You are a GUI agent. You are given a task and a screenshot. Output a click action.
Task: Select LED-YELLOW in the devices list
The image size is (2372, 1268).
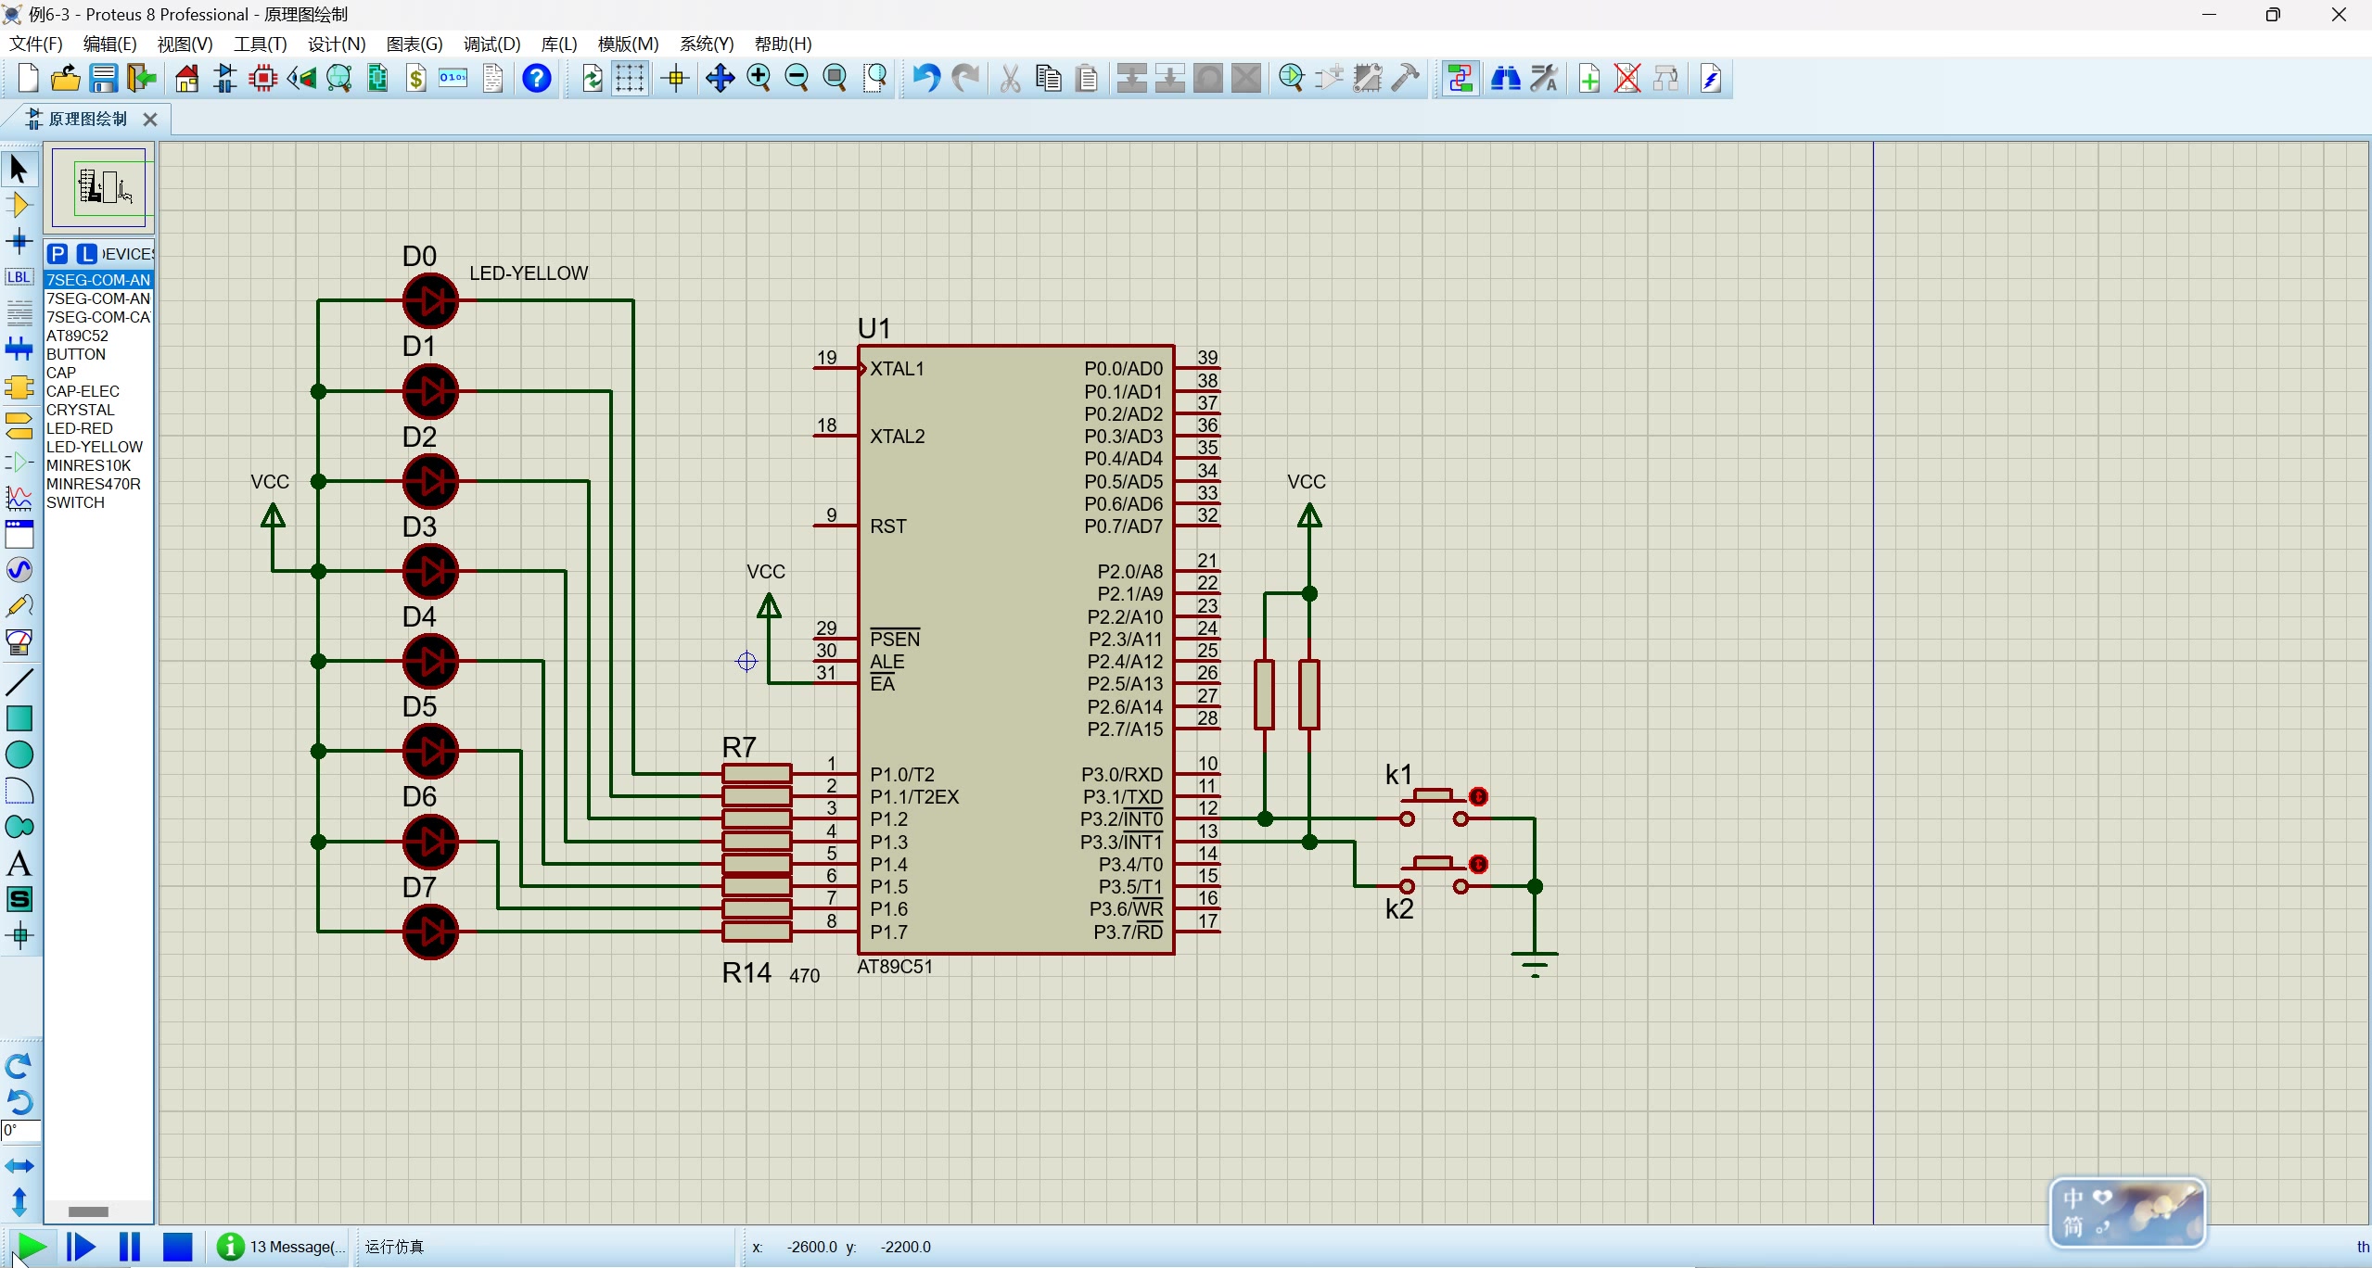95,447
